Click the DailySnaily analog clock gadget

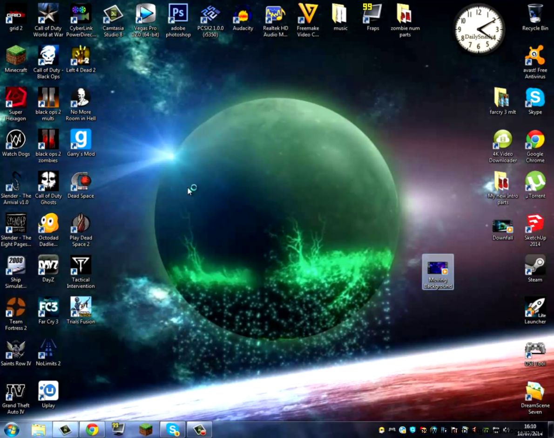tap(479, 29)
